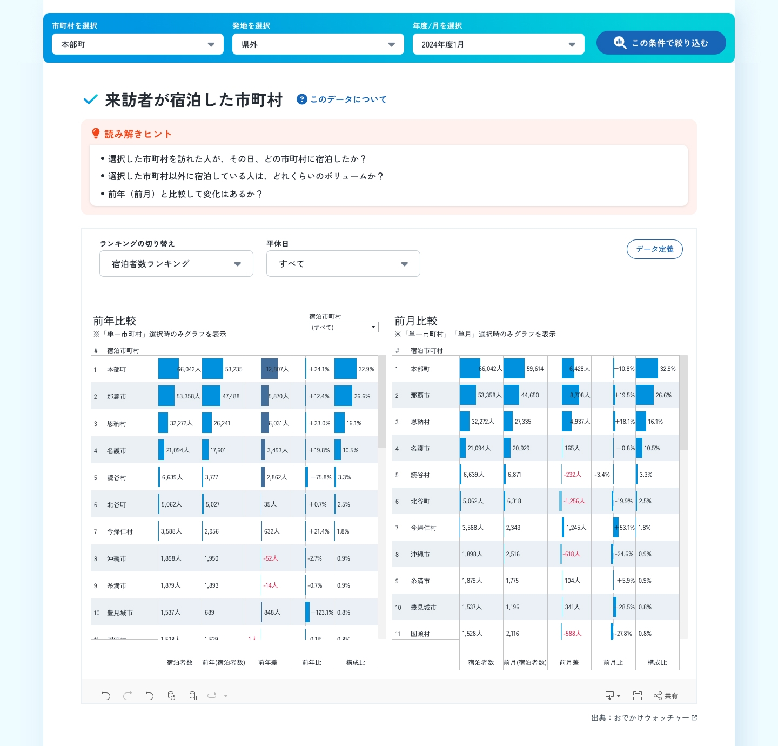Expand the 年度/月を選択 dropdown for 2024年度1月

[x=498, y=44]
